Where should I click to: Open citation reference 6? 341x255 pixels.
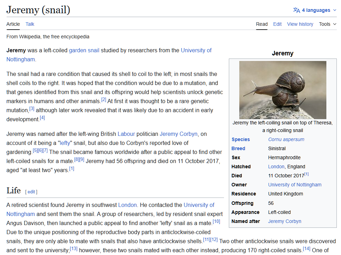tap(40, 150)
